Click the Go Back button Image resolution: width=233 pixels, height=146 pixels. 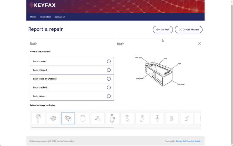coord(163,29)
